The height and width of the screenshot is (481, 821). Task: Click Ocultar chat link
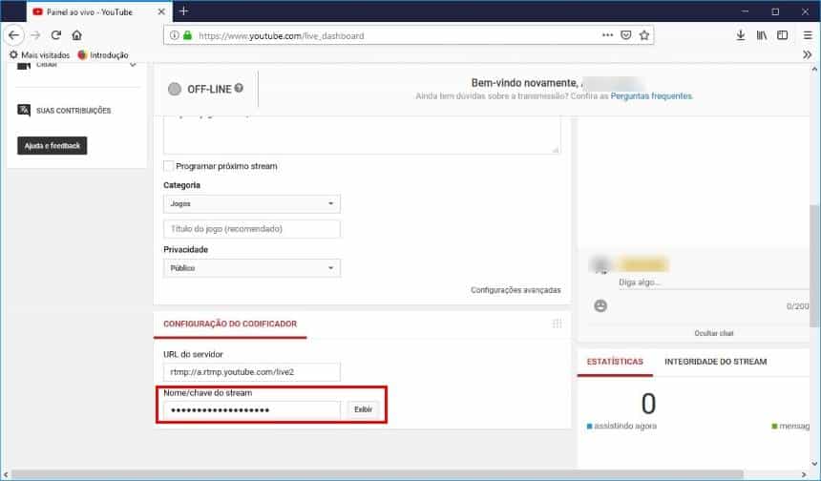714,333
